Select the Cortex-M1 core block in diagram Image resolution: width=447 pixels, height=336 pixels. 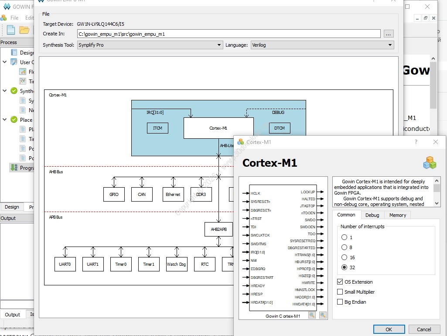pos(218,128)
